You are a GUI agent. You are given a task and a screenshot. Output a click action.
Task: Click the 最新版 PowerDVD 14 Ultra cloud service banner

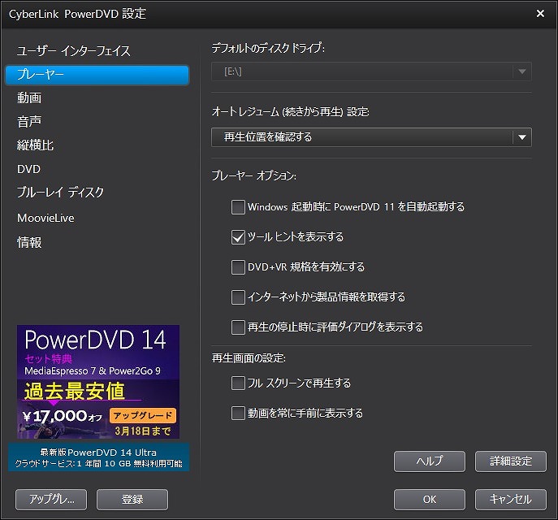point(98,457)
